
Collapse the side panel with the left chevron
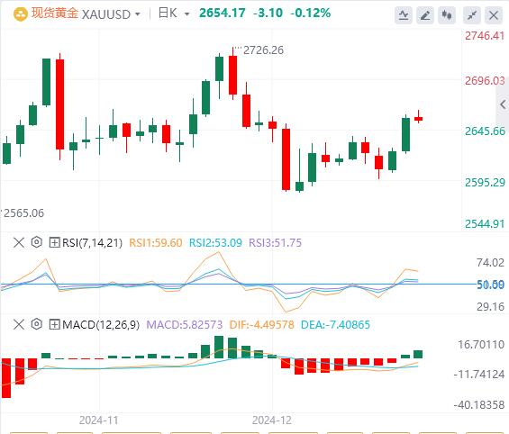(503, 104)
